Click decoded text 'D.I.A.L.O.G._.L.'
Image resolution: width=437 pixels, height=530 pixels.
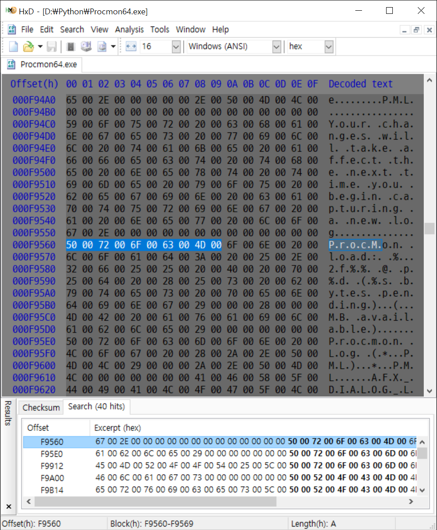[x=371, y=390]
